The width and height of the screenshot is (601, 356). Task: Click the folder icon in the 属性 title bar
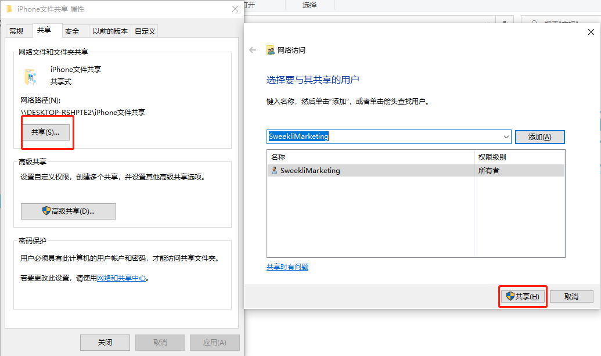click(9, 9)
